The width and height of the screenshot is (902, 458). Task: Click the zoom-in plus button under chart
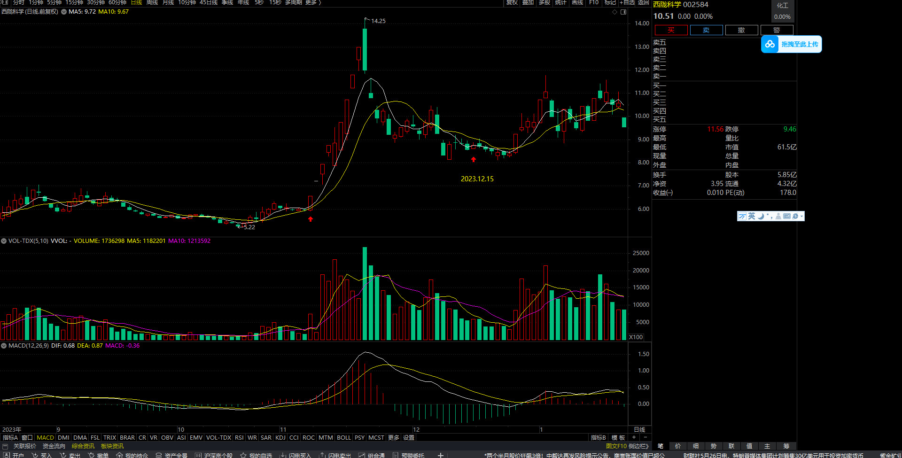pyautogui.click(x=634, y=437)
